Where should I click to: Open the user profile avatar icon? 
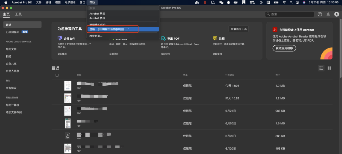[337, 14]
